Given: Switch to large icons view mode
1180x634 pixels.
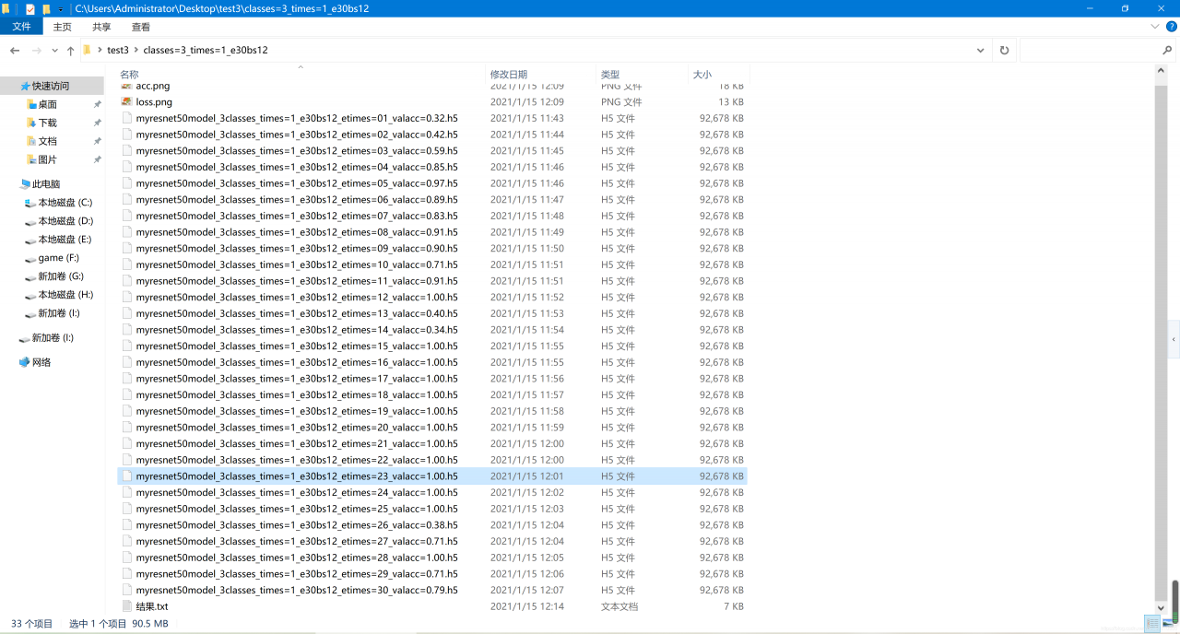Looking at the screenshot, I should (x=1169, y=625).
